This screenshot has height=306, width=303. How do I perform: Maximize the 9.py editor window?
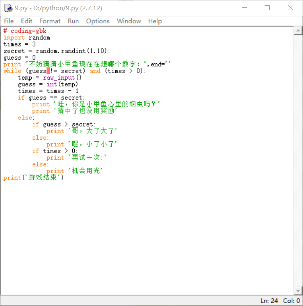(x=267, y=8)
